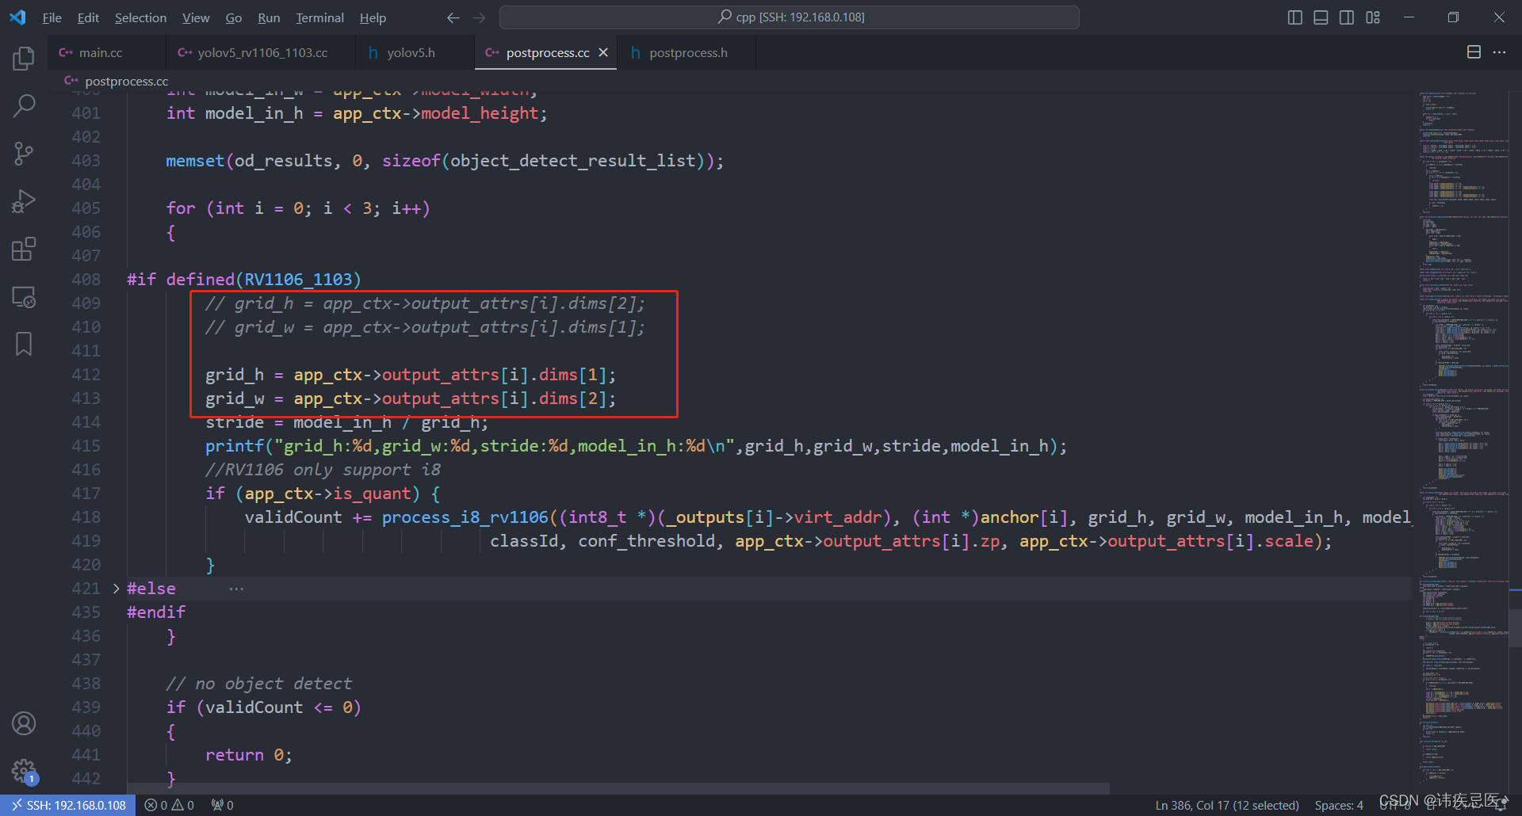
Task: Click model_height on line 401
Action: click(x=480, y=113)
